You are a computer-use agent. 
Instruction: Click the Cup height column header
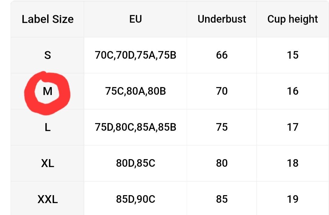(292, 20)
